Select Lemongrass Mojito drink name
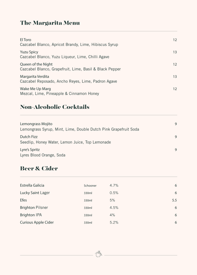This screenshot has width=197, height=275. 36,124
